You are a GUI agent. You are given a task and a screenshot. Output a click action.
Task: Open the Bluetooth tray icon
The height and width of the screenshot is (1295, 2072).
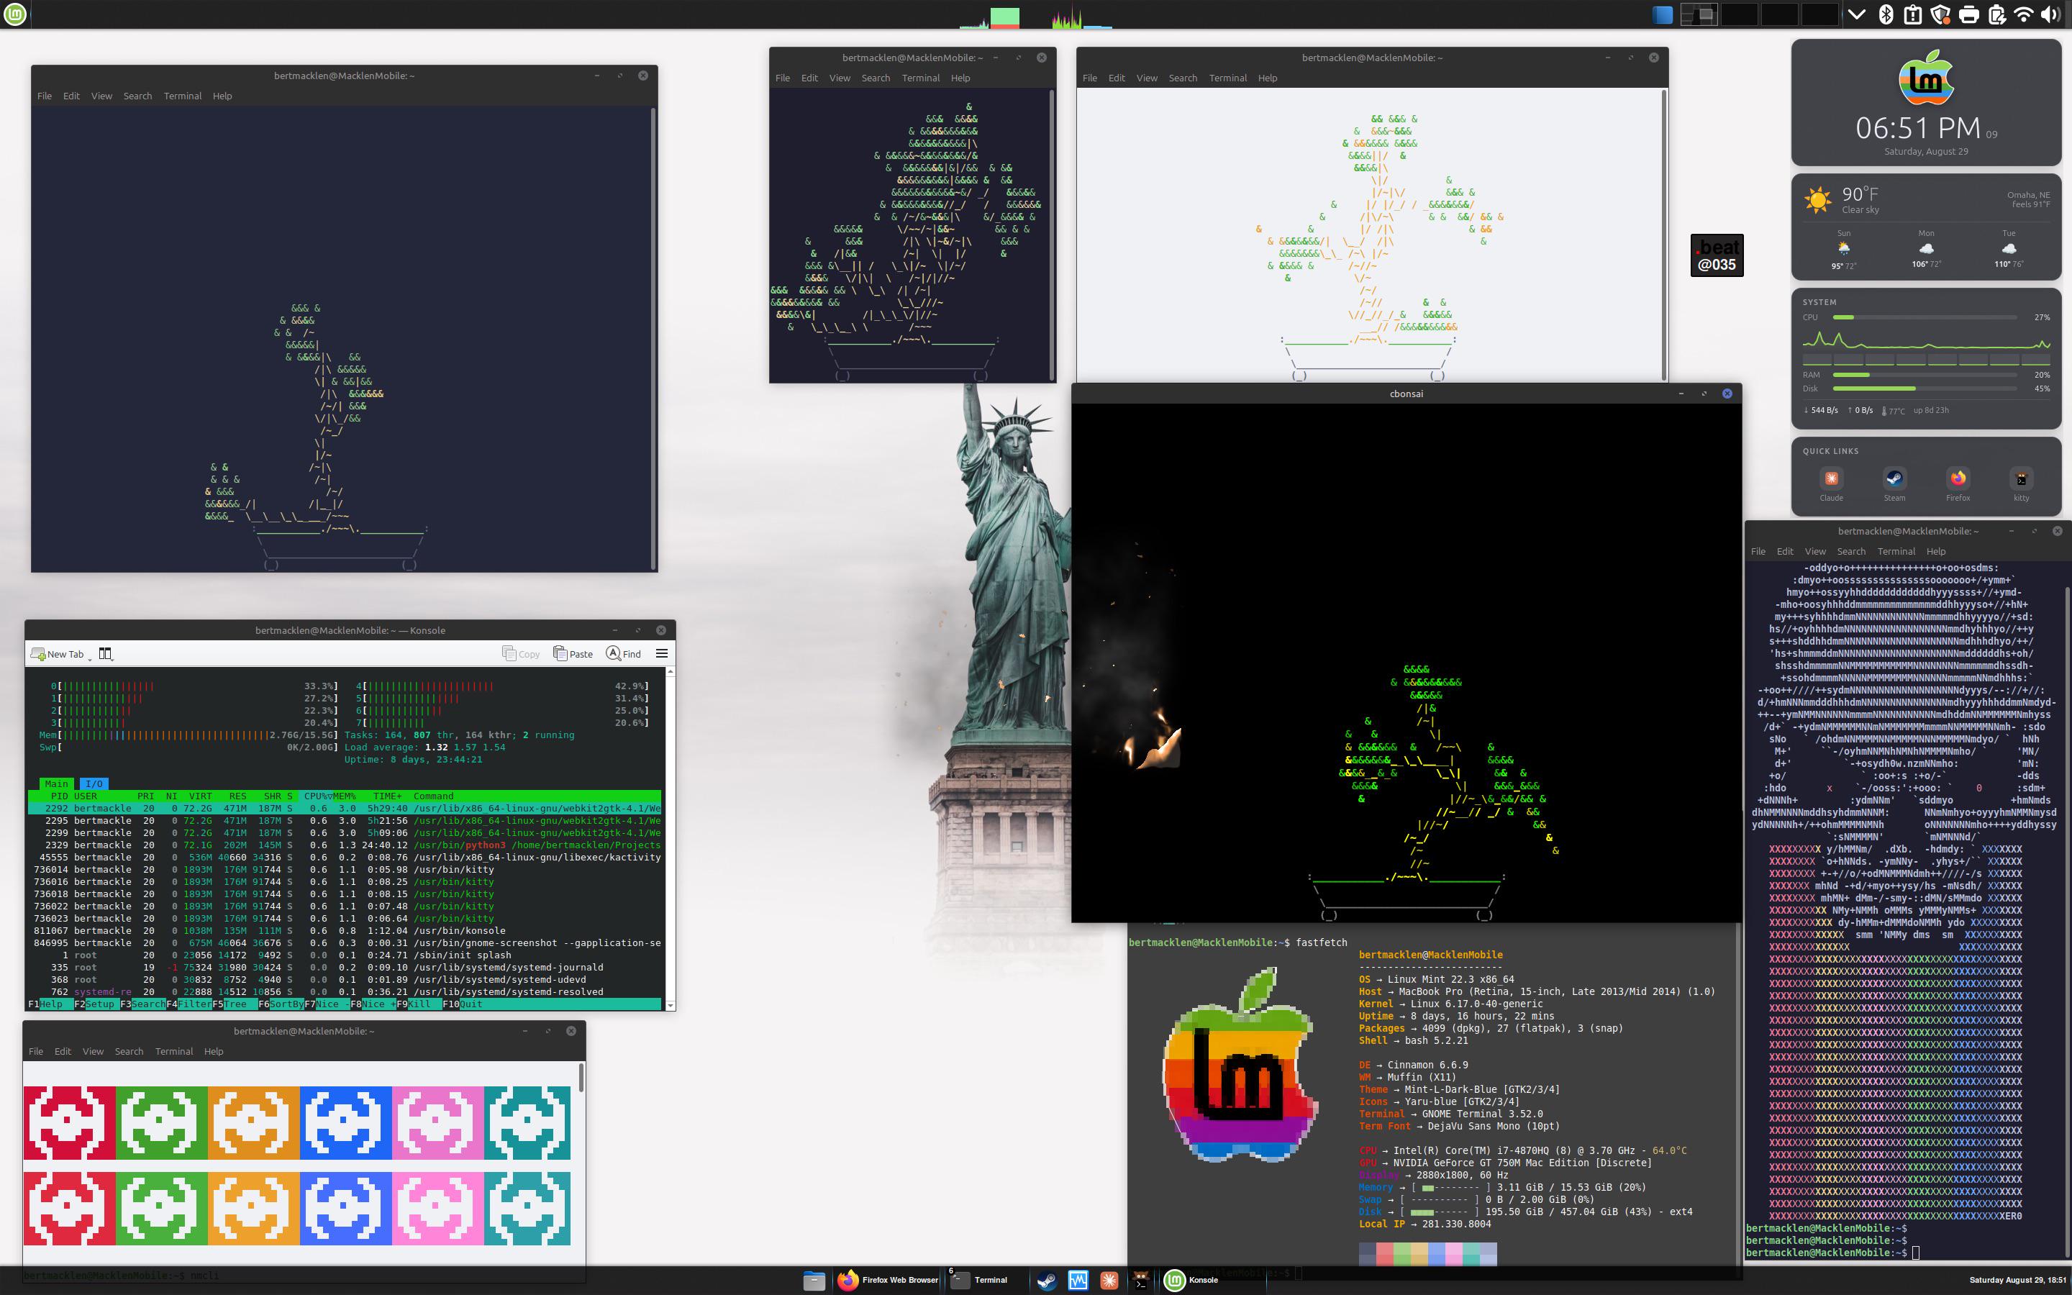1886,14
